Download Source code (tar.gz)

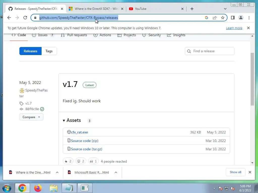point(87,149)
